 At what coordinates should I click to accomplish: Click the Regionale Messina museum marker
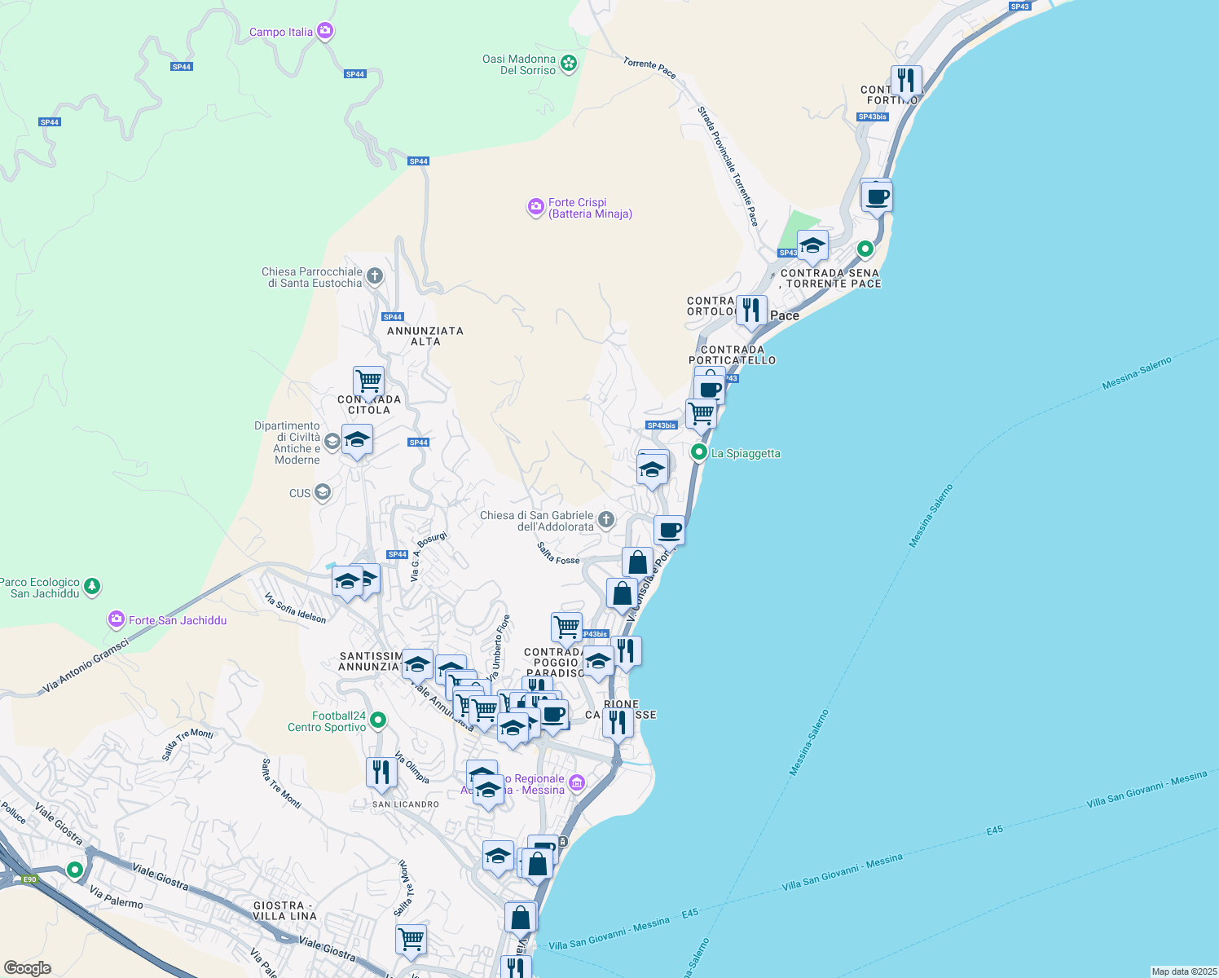[x=577, y=783]
